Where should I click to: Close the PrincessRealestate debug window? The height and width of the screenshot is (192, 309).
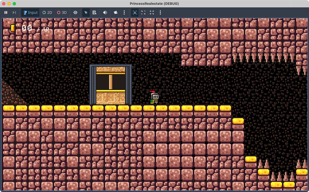4,4
